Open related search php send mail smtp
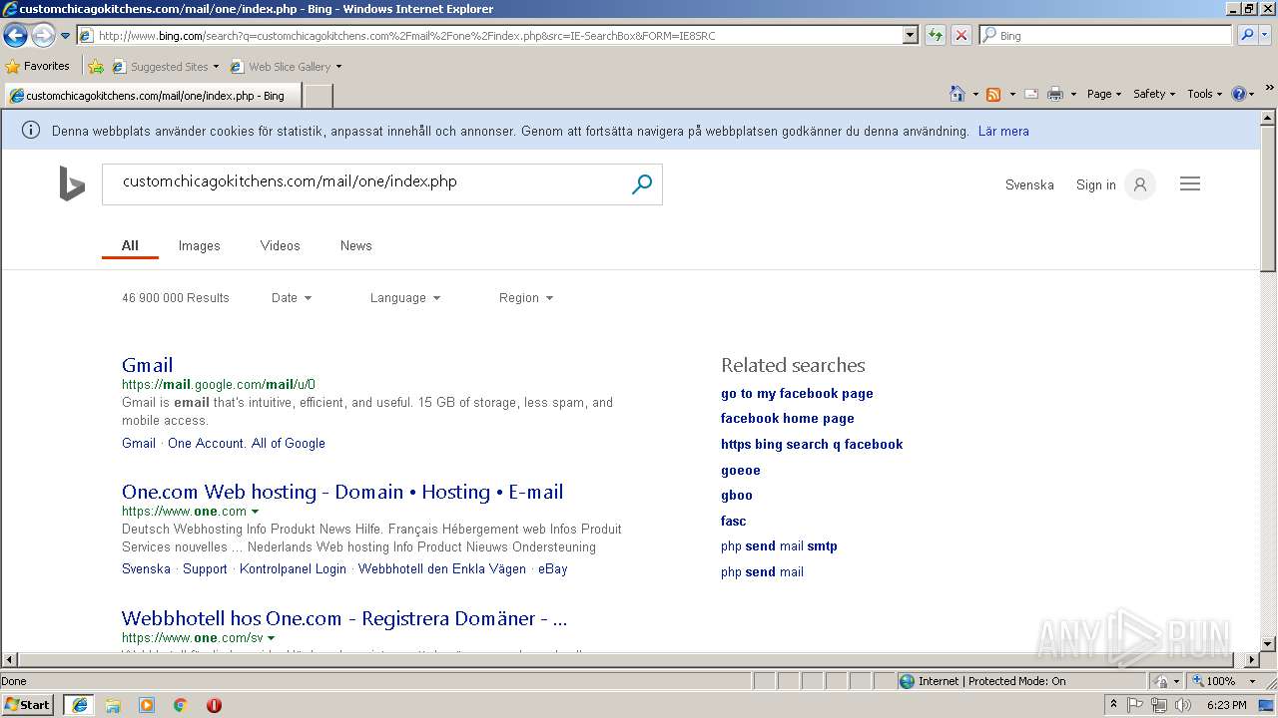This screenshot has height=718, width=1278. [x=779, y=546]
